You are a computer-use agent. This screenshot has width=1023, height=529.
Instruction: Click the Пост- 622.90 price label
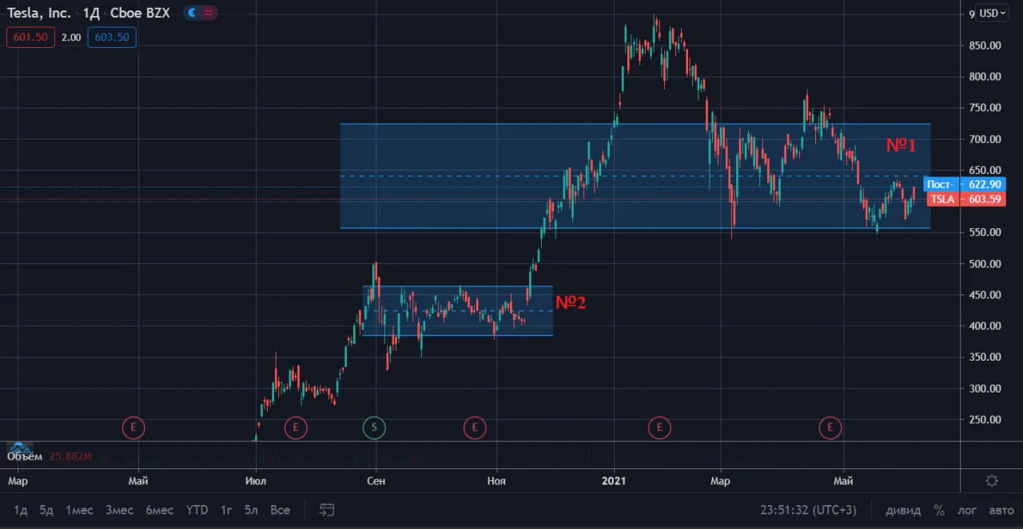click(965, 184)
